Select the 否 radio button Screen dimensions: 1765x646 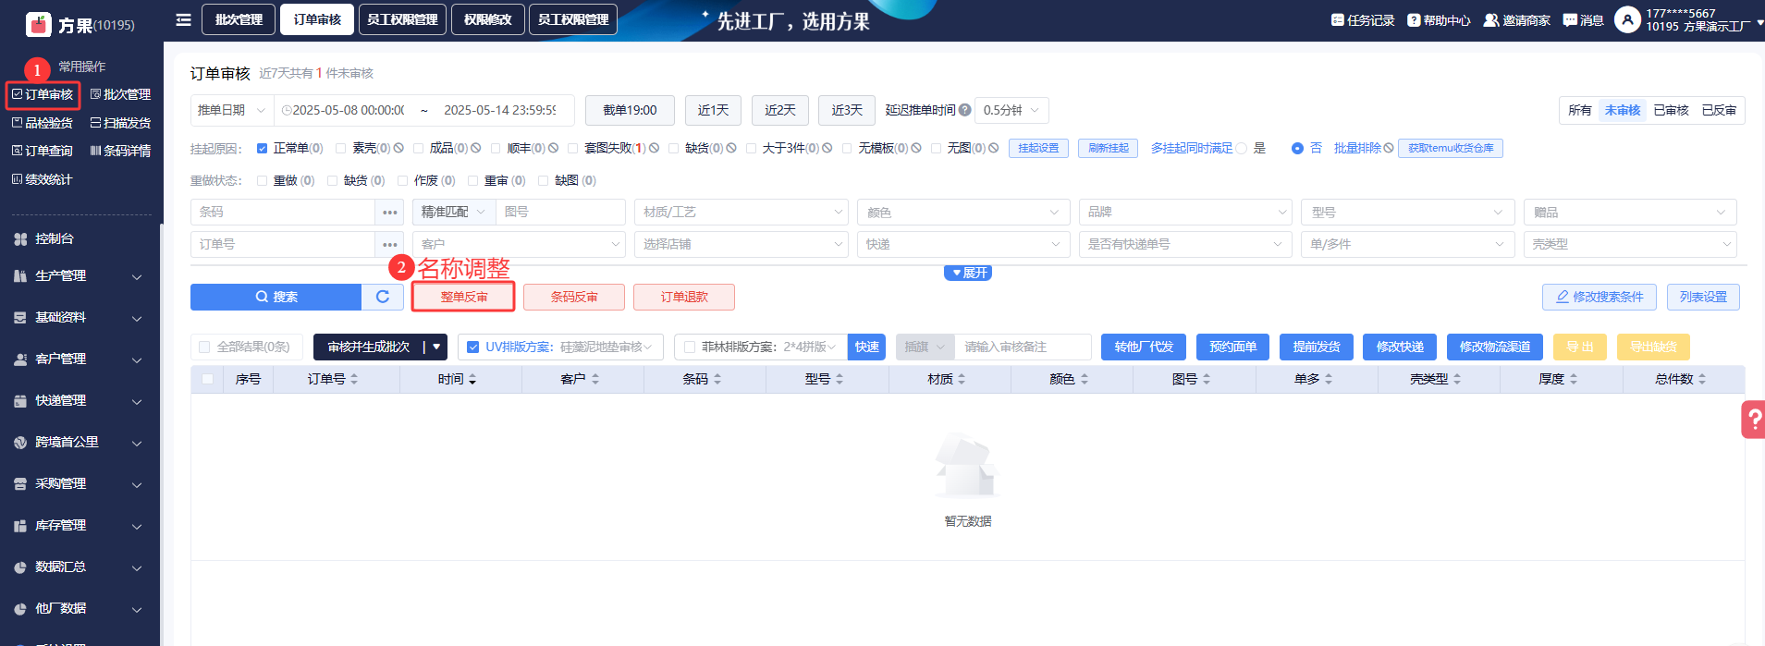coord(1297,148)
